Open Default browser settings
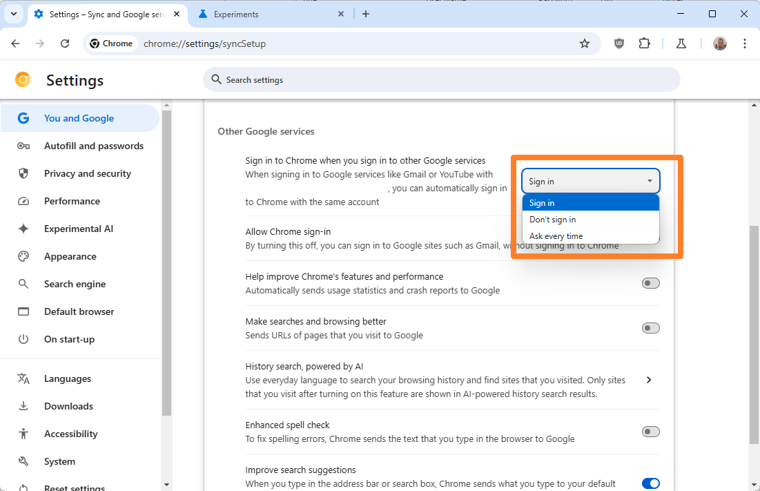760x491 pixels. (79, 311)
